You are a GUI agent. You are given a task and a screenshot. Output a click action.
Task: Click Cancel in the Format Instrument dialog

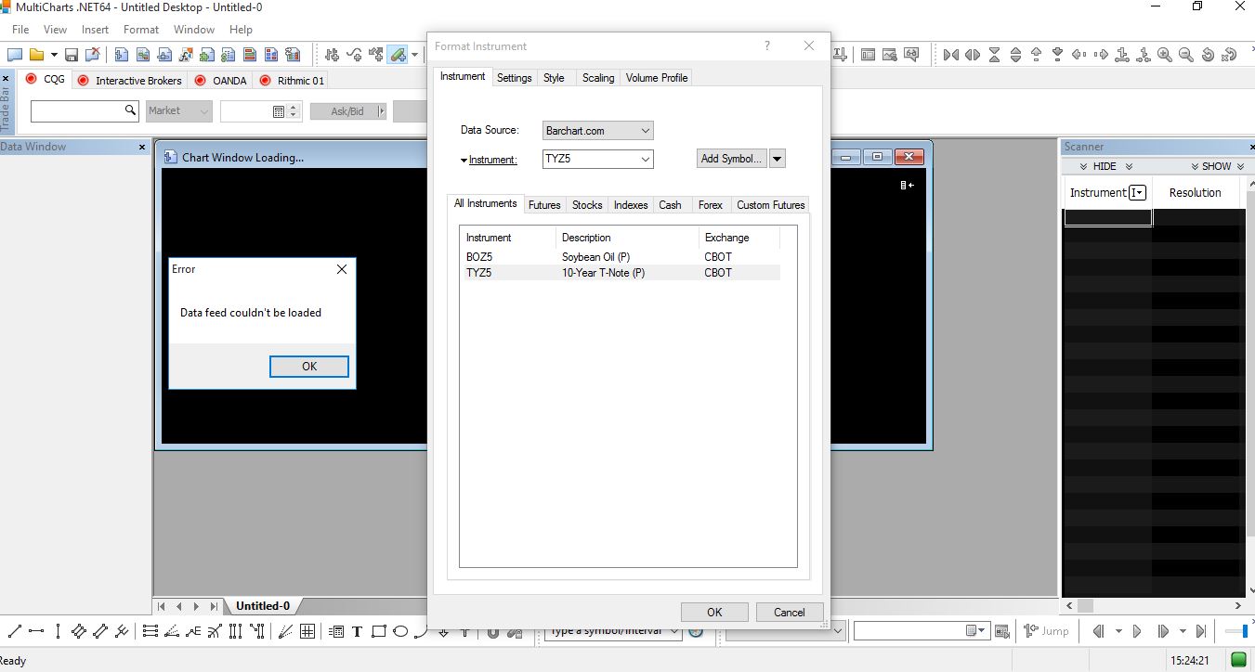pos(789,612)
